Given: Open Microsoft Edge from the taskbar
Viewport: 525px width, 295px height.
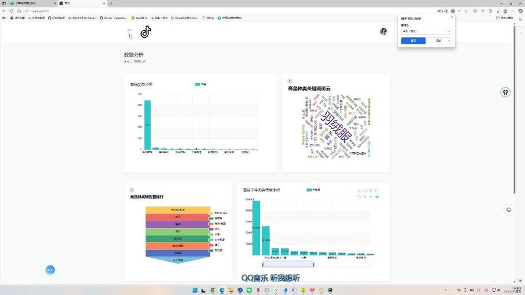Looking at the screenshot, I should click(x=221, y=290).
